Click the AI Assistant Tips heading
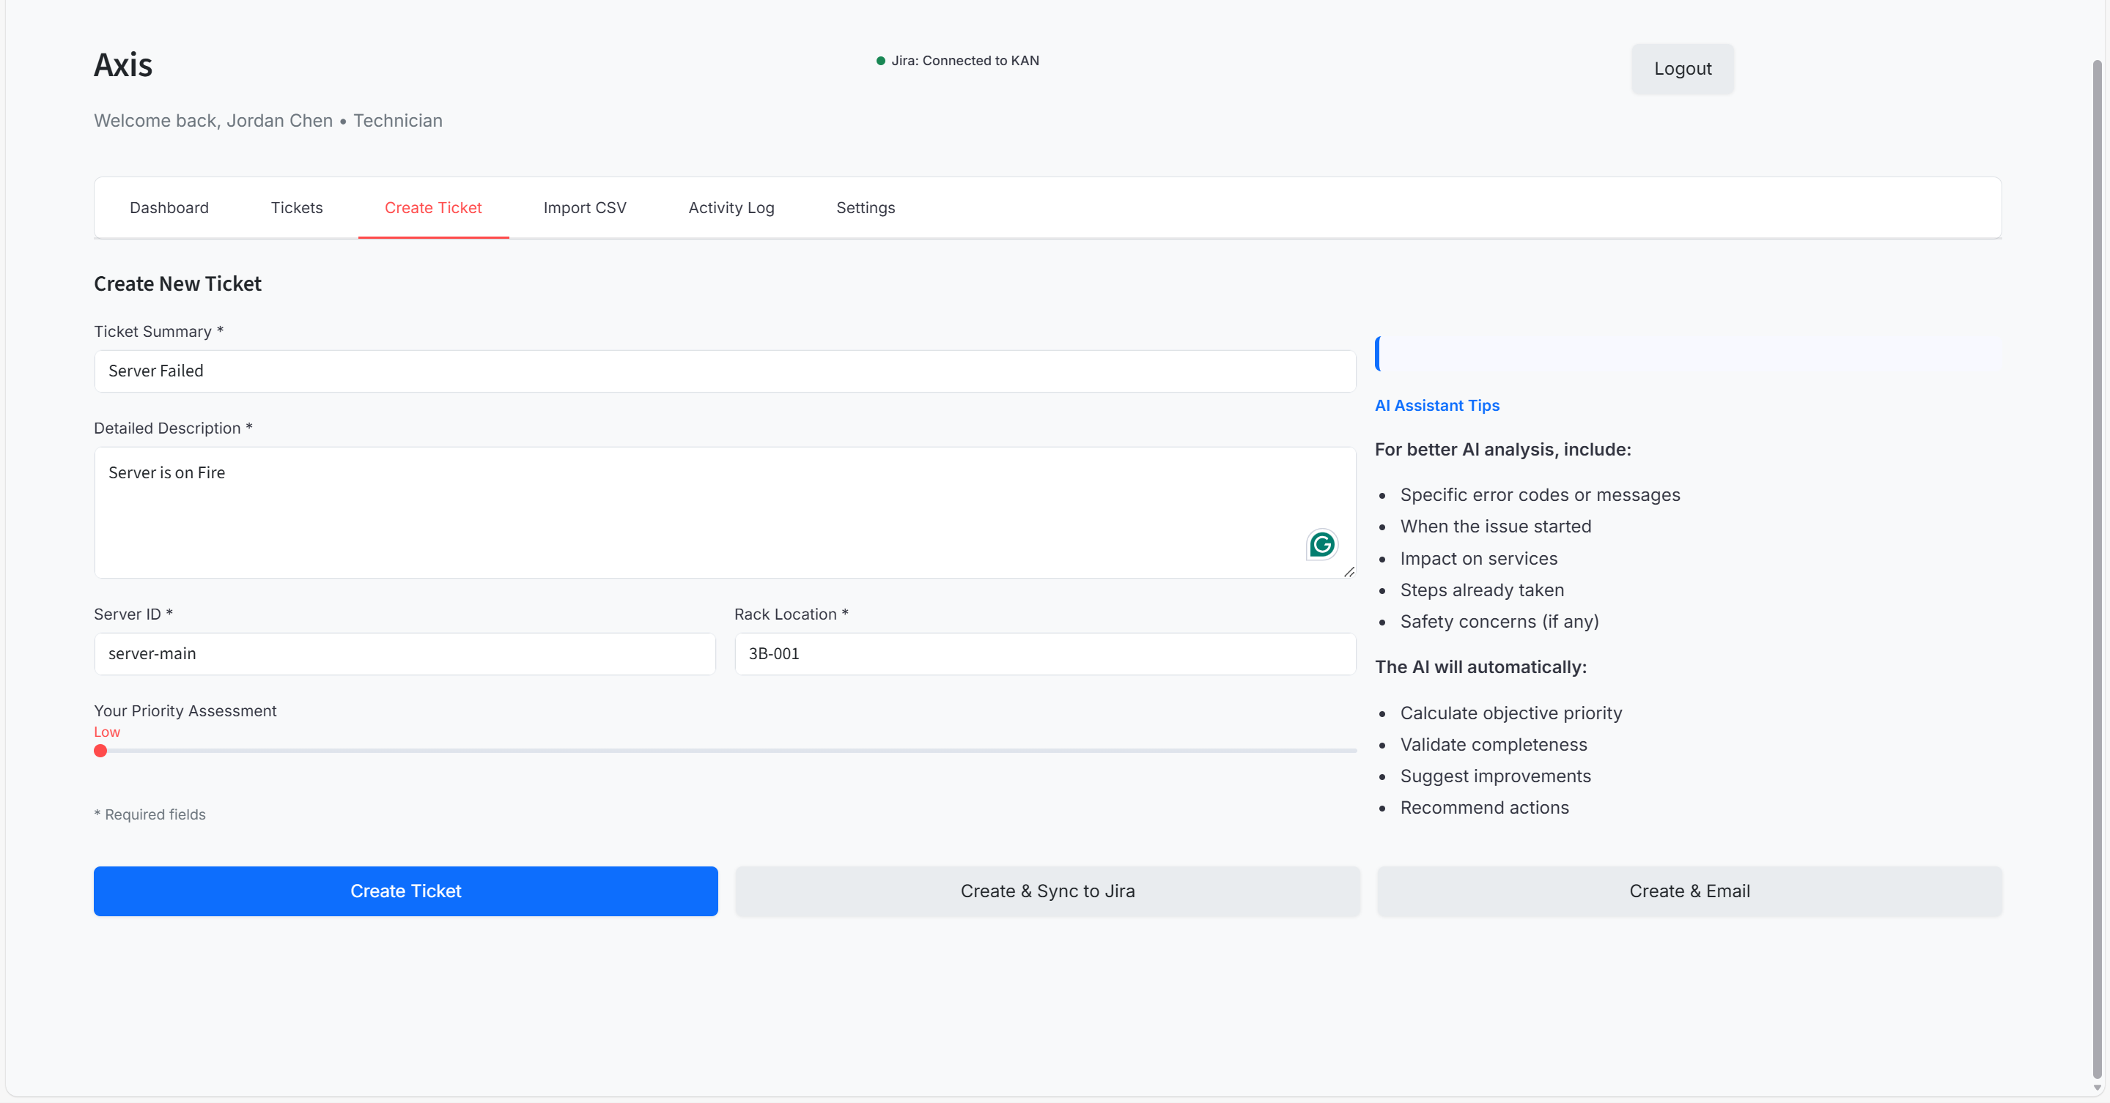 point(1436,406)
